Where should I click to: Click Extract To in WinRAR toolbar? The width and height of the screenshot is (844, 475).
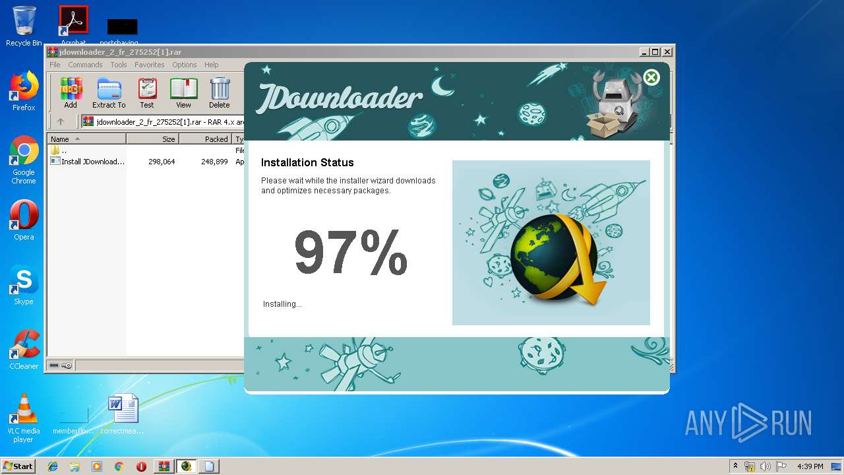click(109, 93)
